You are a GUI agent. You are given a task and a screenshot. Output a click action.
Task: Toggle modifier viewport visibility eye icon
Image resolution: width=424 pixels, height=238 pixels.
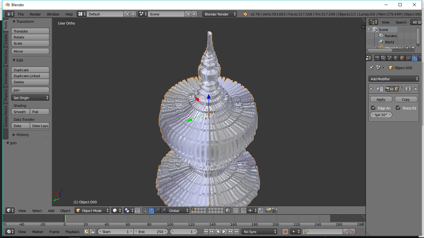click(392, 89)
